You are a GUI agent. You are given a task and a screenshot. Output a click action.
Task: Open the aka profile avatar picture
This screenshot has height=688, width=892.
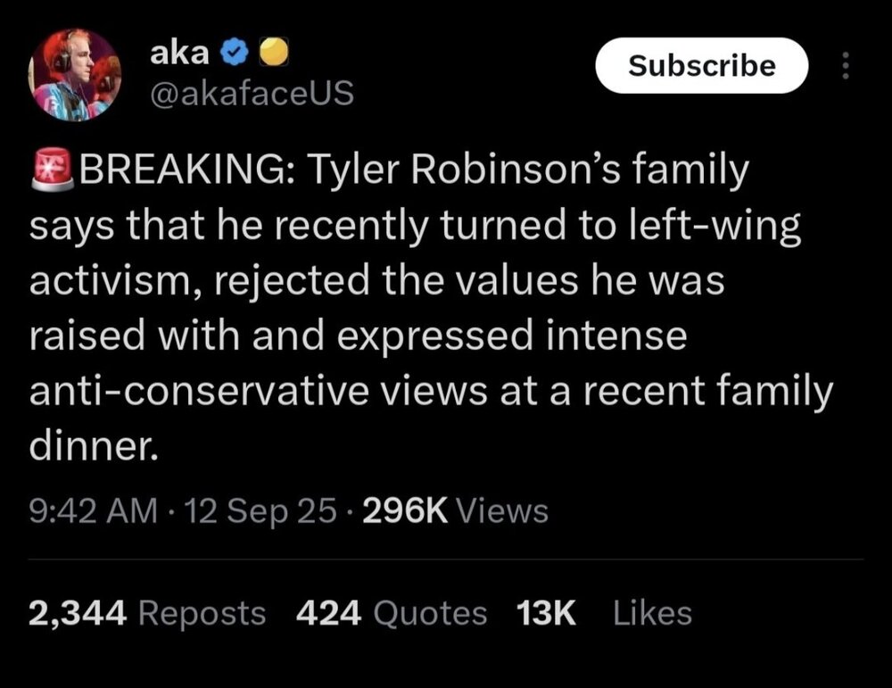(76, 74)
